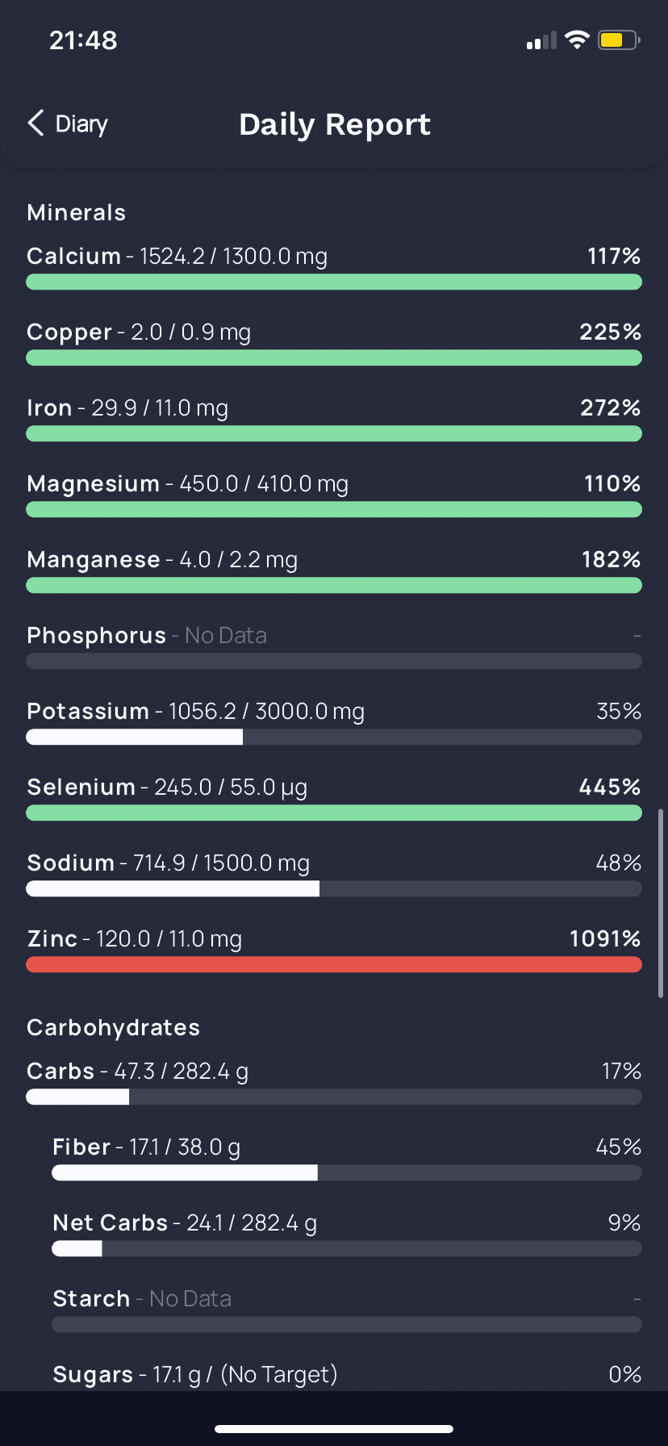Open Phosphorus No Data row

tap(334, 647)
